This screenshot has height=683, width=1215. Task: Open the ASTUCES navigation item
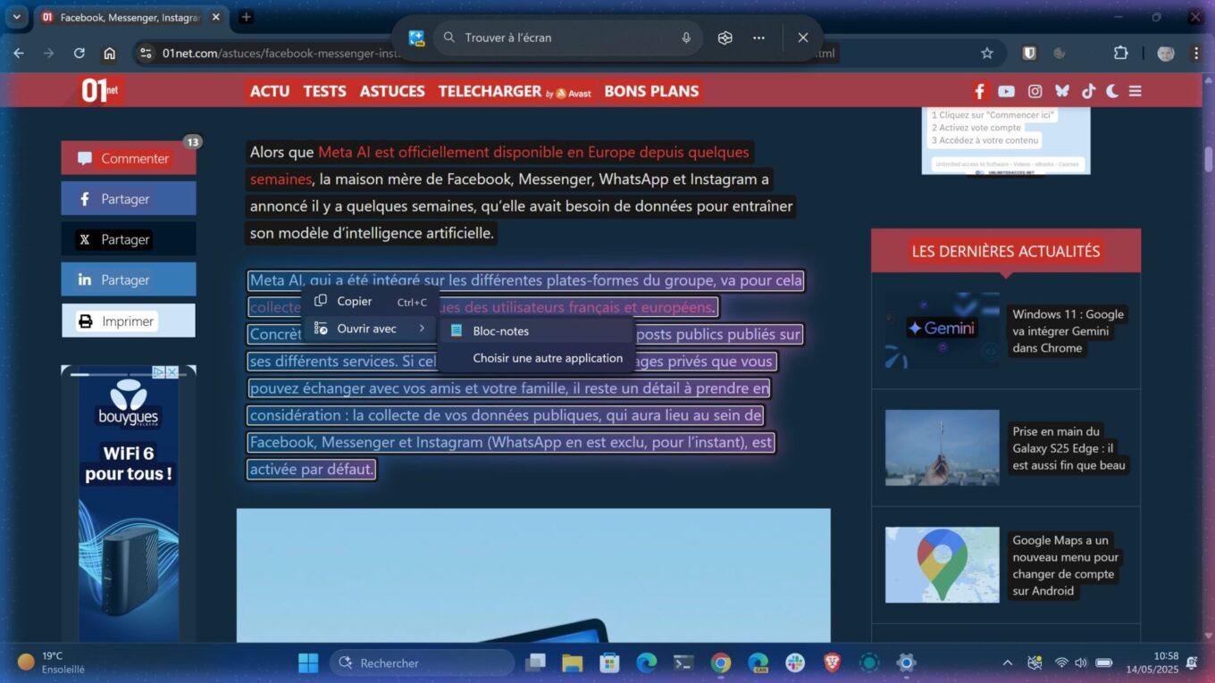tap(392, 91)
